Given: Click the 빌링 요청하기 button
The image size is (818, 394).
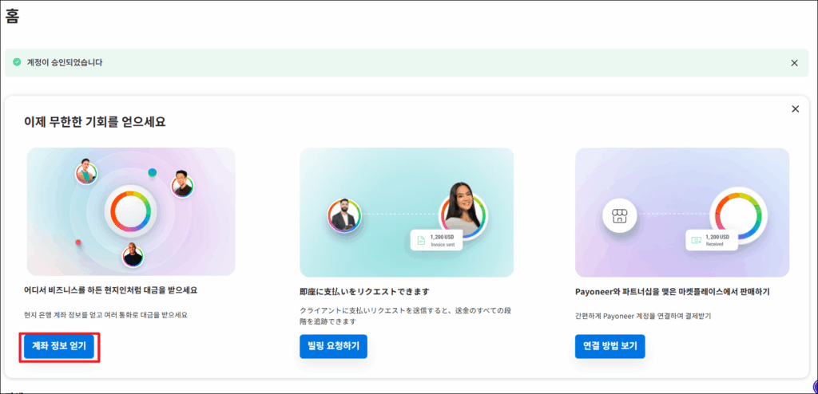Looking at the screenshot, I should pos(333,346).
